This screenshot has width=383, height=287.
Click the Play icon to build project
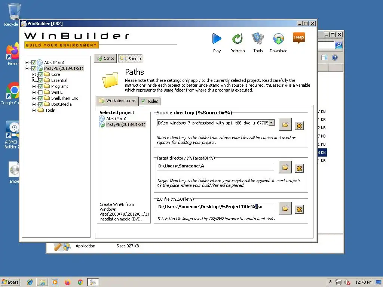[217, 38]
